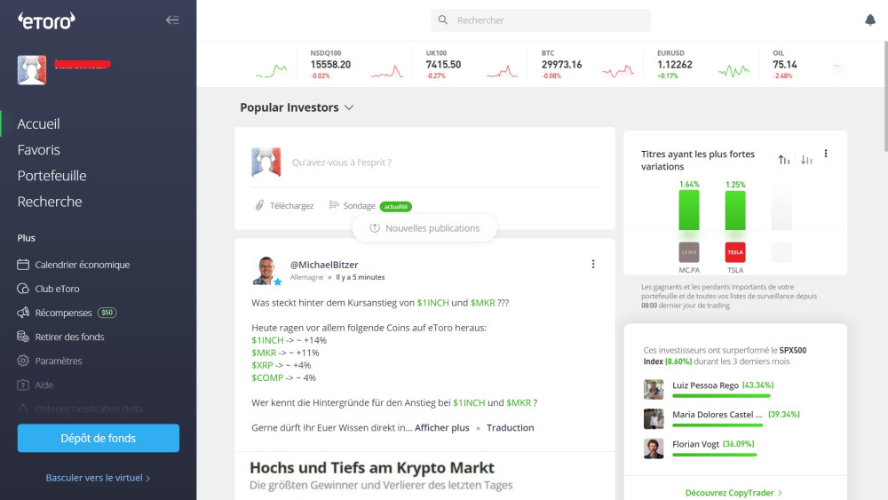Click Luiz Pessoa Rego performance bar
Viewport: 888px width, 500px height.
point(721,396)
